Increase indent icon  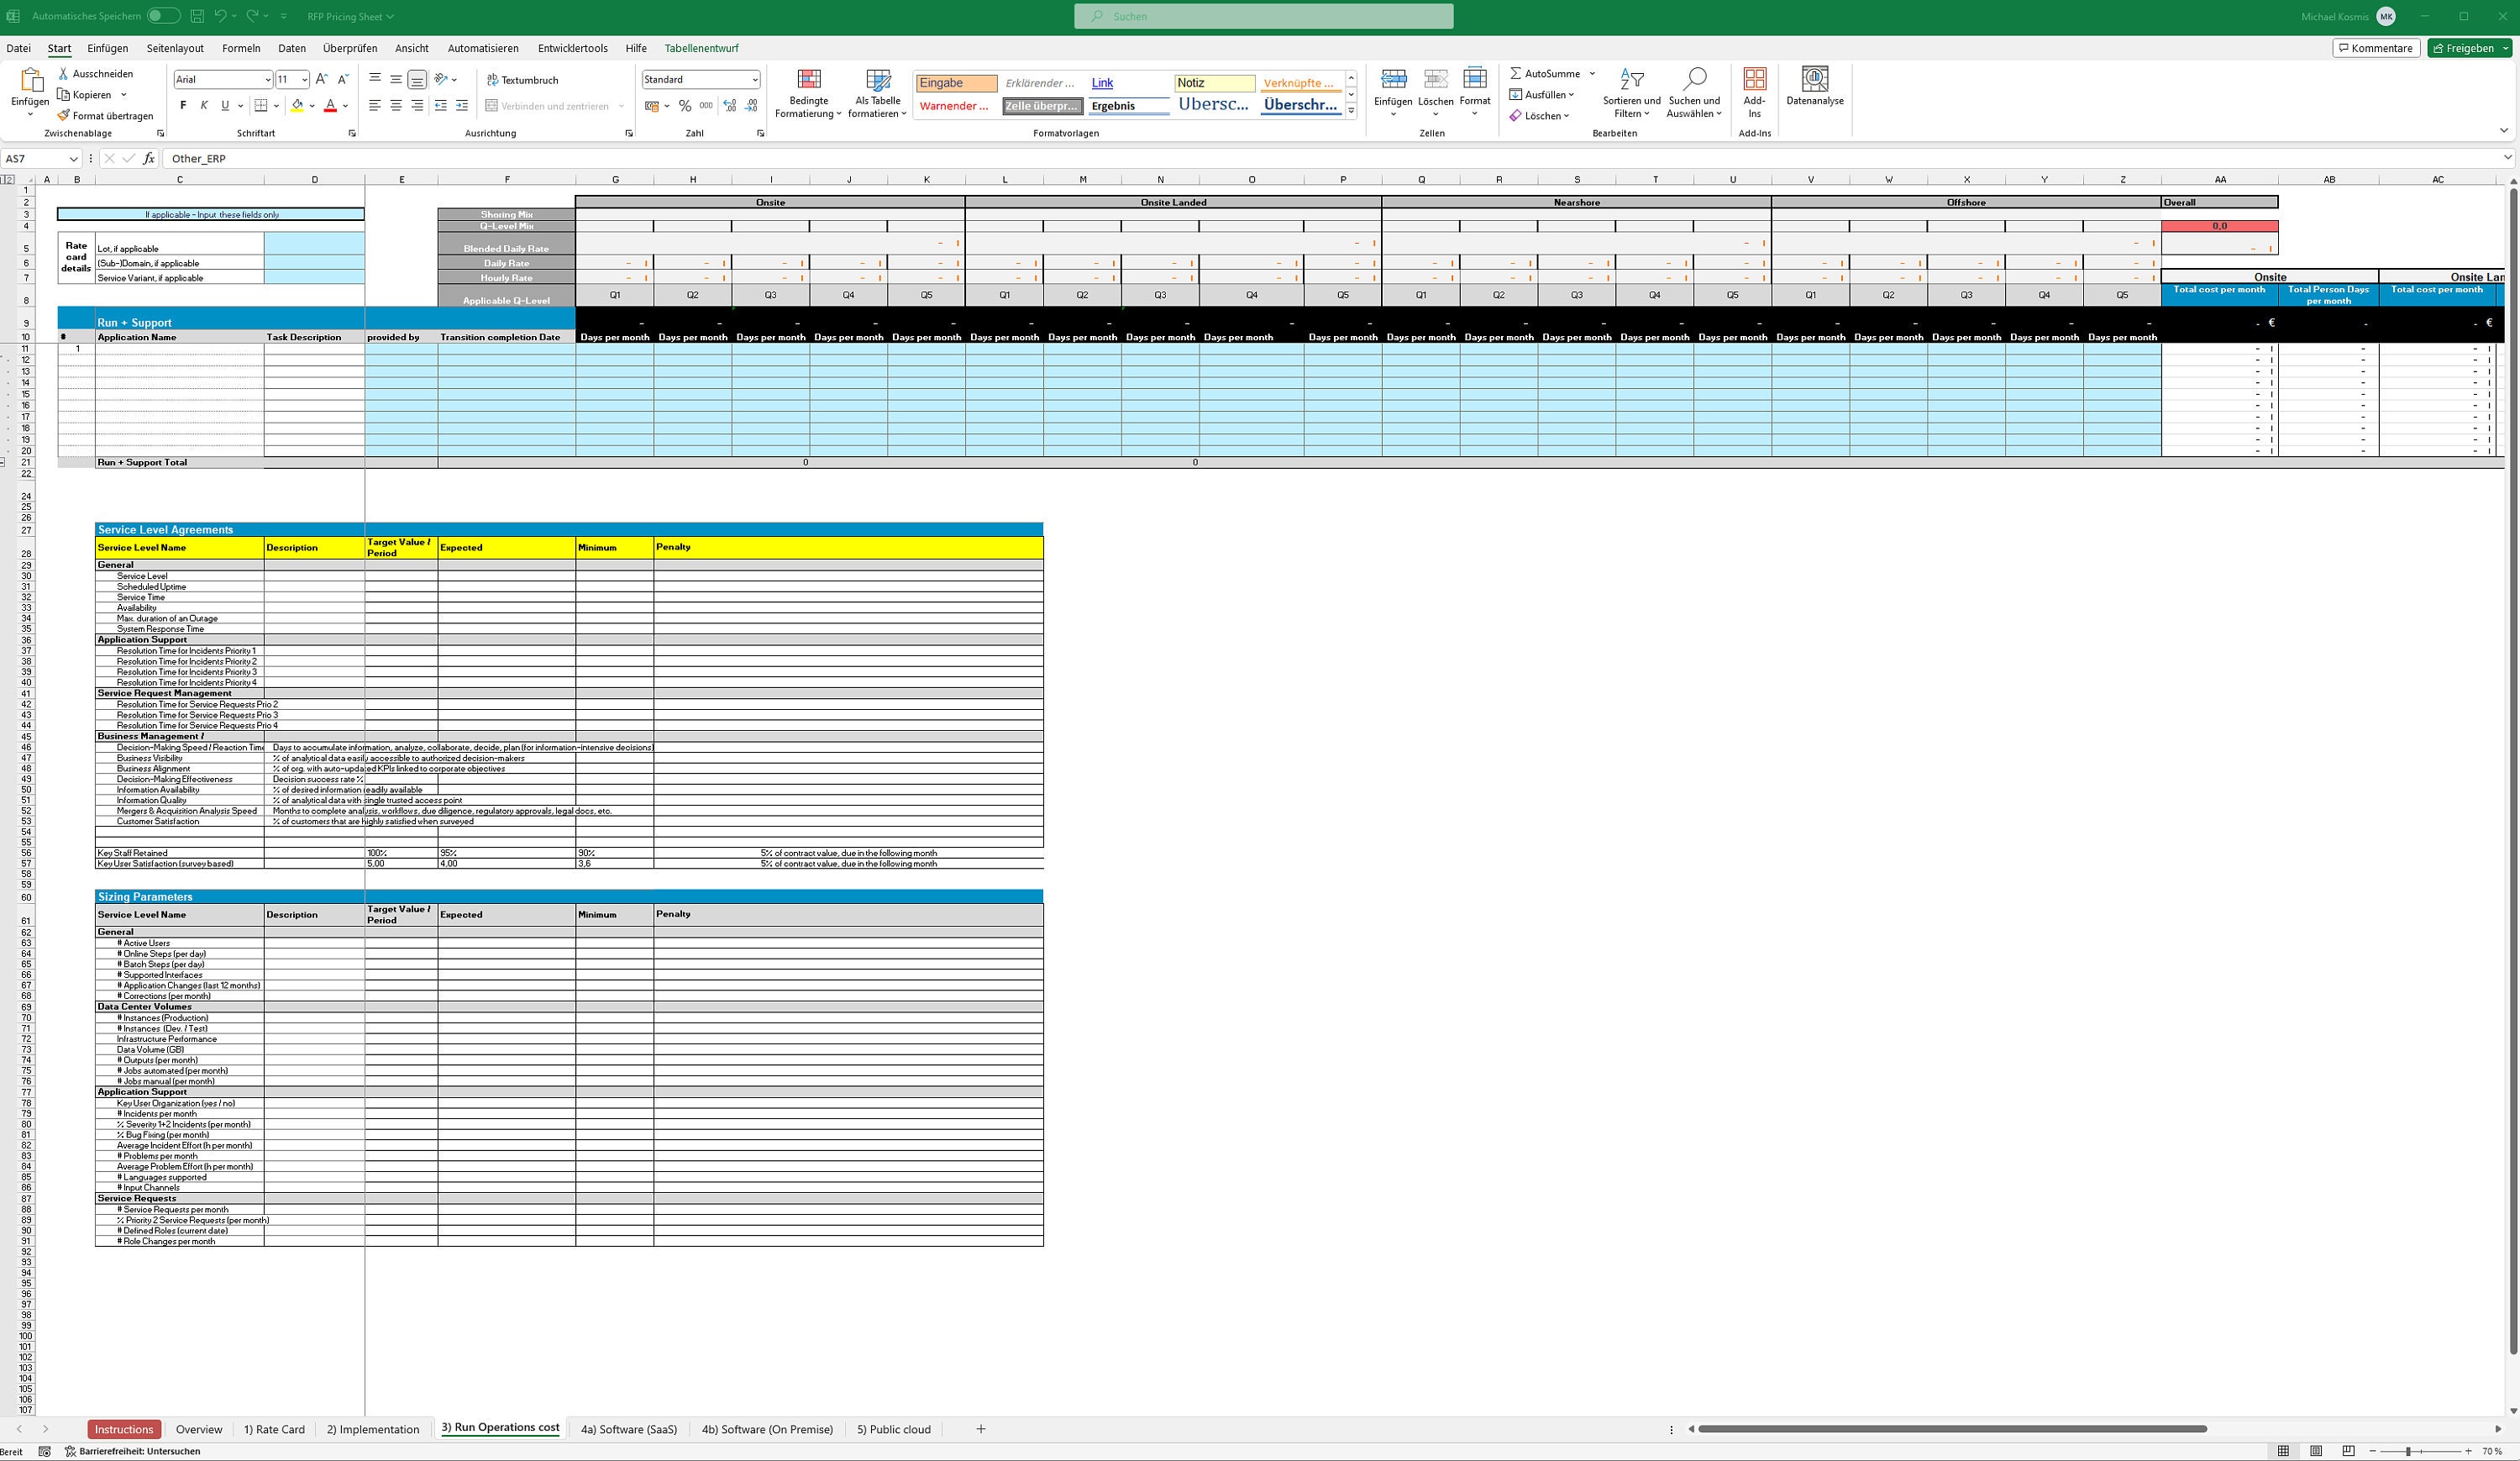click(462, 106)
